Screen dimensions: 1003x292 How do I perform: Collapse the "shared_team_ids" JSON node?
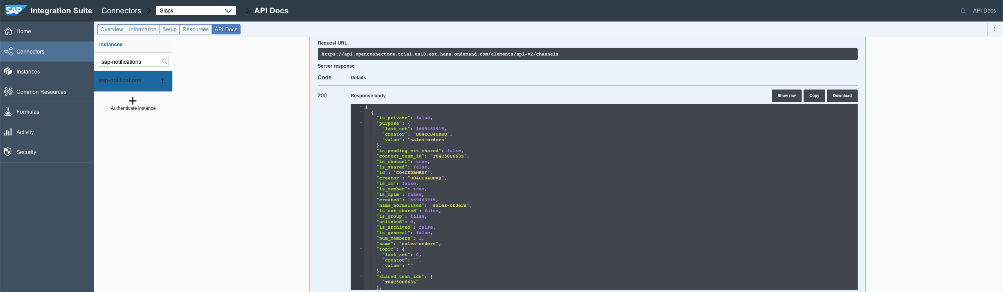point(361,276)
